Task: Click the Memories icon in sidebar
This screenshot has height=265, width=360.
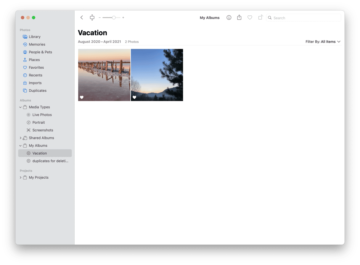Action: tap(25, 44)
